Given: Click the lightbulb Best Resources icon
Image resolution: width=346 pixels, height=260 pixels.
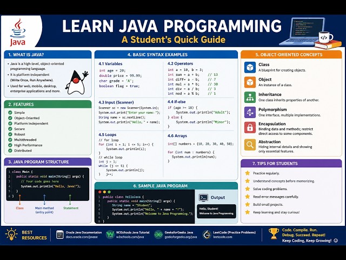Looking at the screenshot, I should point(11,235).
